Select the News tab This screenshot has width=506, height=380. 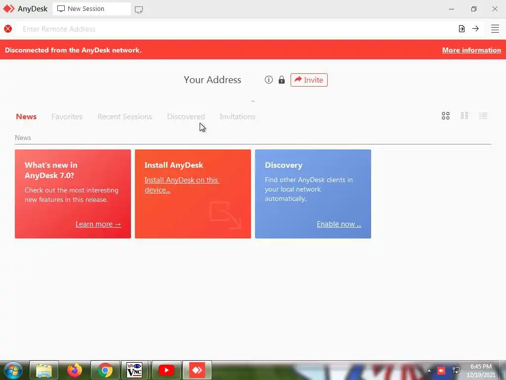click(x=26, y=117)
